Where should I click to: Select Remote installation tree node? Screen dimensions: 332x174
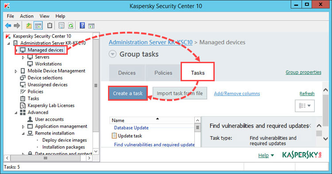54,133
